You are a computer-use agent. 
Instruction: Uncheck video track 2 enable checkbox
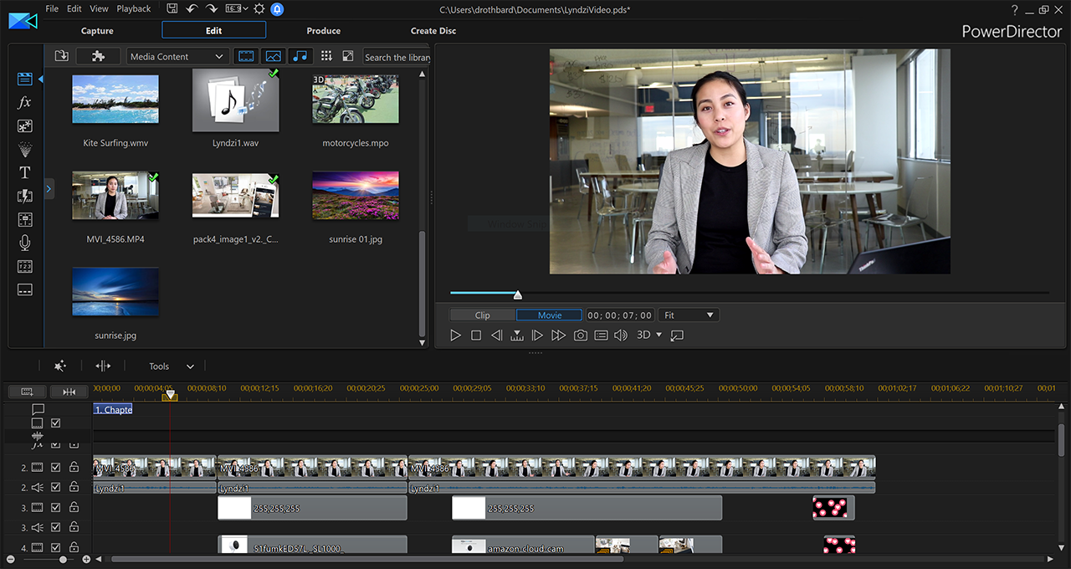pos(56,467)
